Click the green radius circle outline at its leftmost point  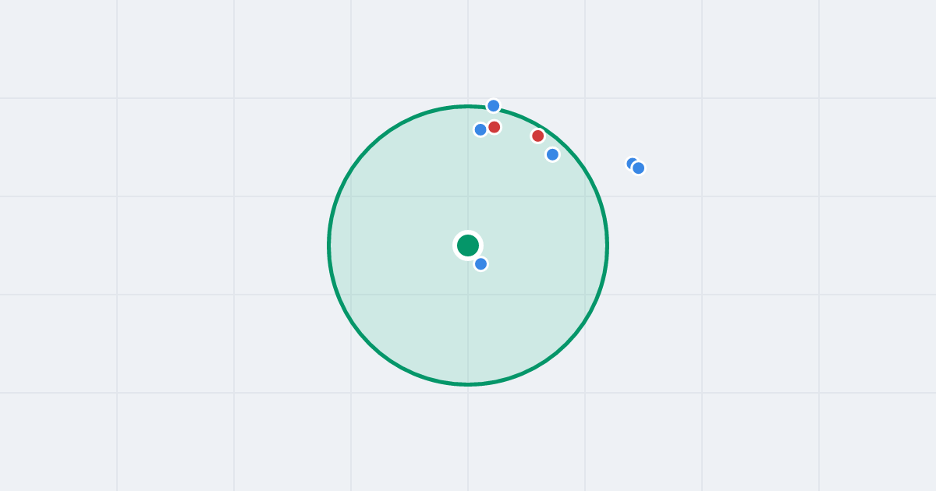coord(329,245)
